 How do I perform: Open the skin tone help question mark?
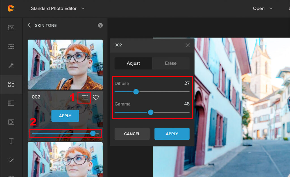(100, 25)
